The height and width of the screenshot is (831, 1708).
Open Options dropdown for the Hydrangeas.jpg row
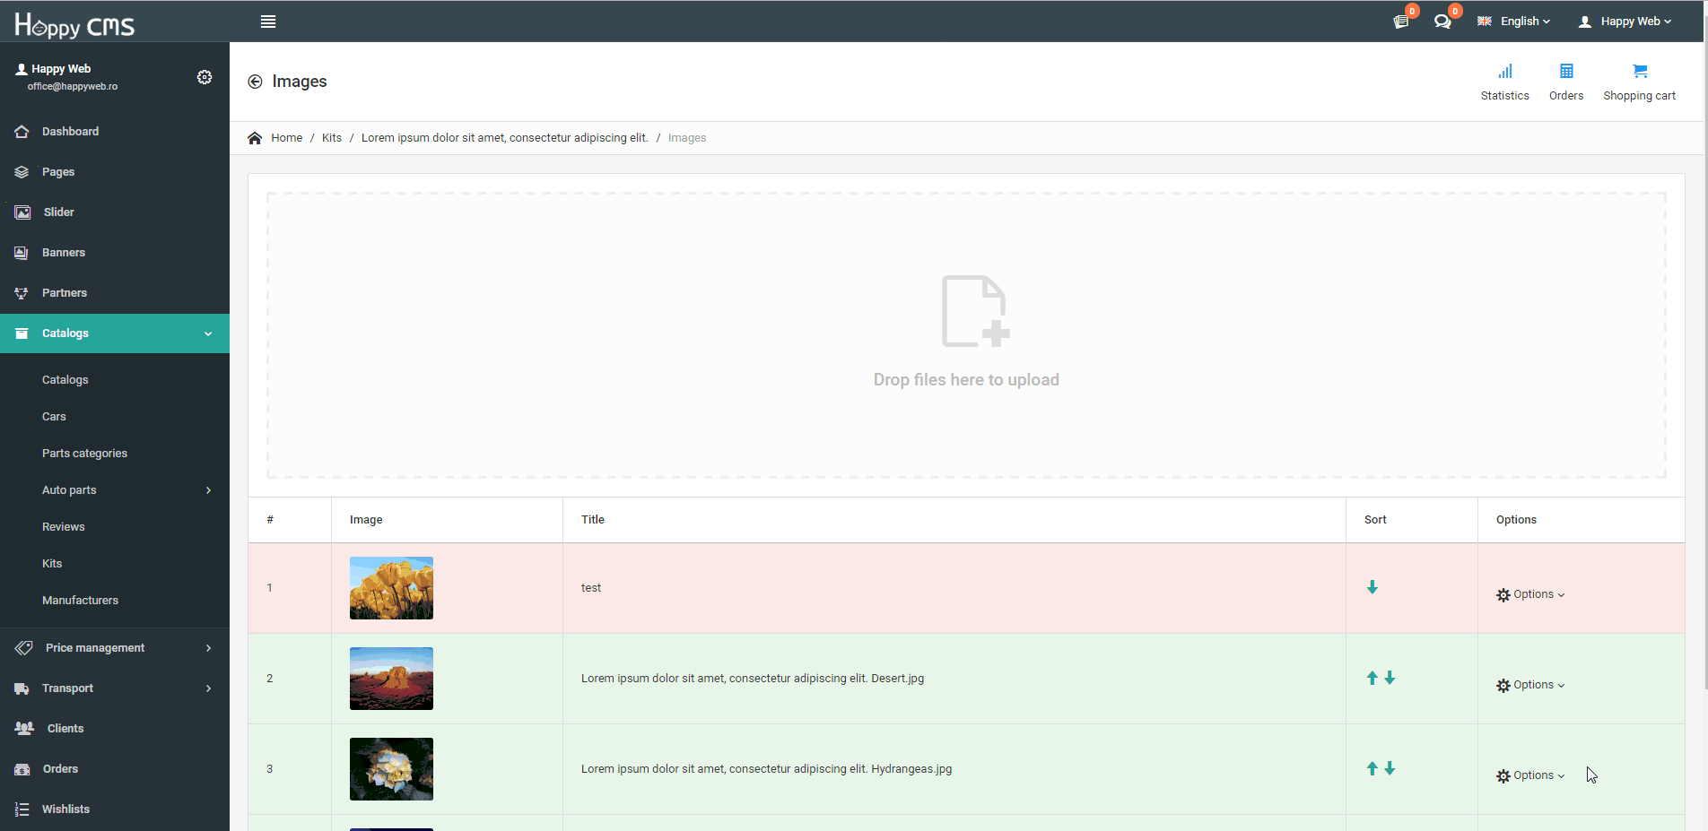coord(1530,775)
